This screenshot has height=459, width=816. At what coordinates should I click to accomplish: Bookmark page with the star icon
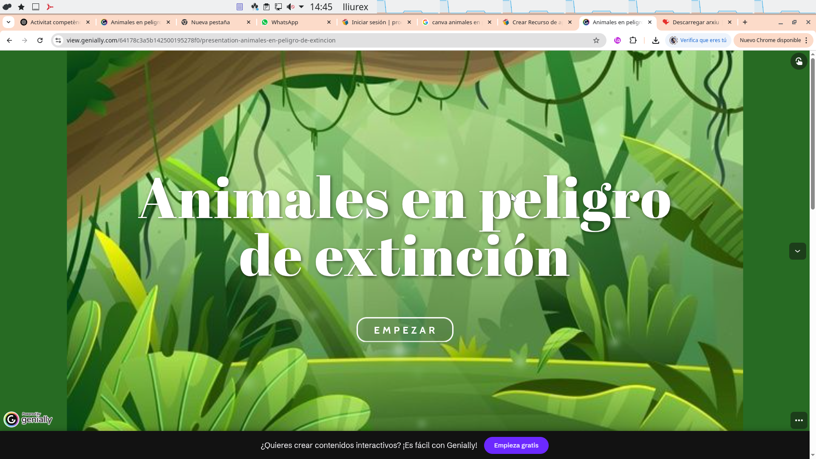click(x=596, y=40)
